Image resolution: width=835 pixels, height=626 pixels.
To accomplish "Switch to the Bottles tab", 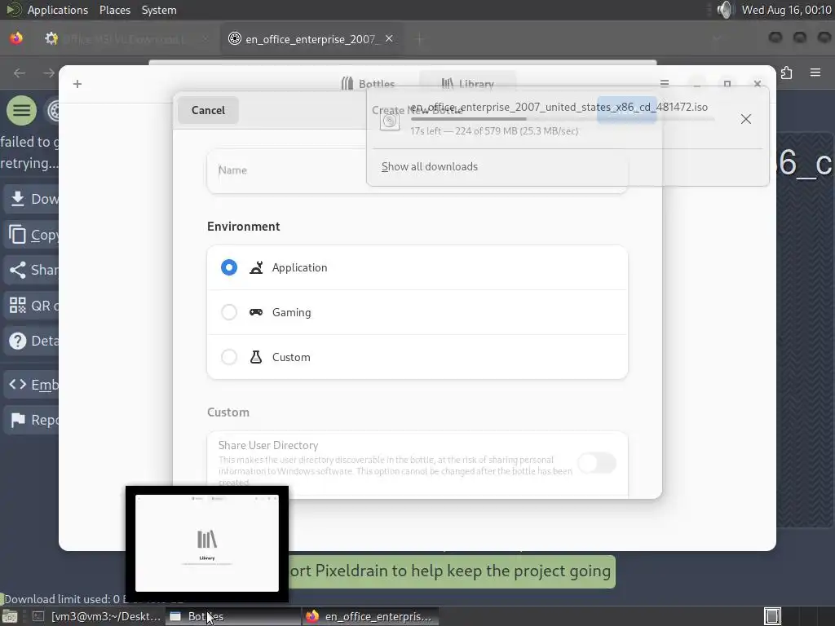I will coord(369,84).
